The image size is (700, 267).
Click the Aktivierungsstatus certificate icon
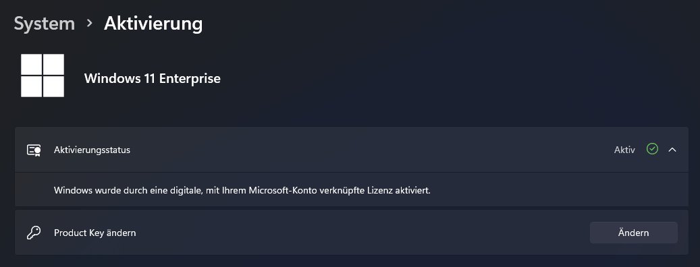34,150
